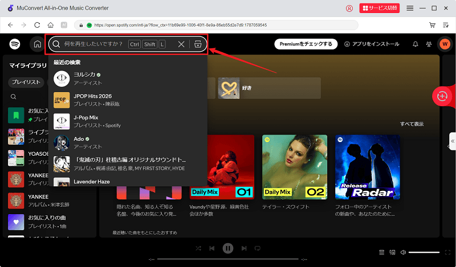Open the connect to device icon
456x267 pixels.
(392, 252)
